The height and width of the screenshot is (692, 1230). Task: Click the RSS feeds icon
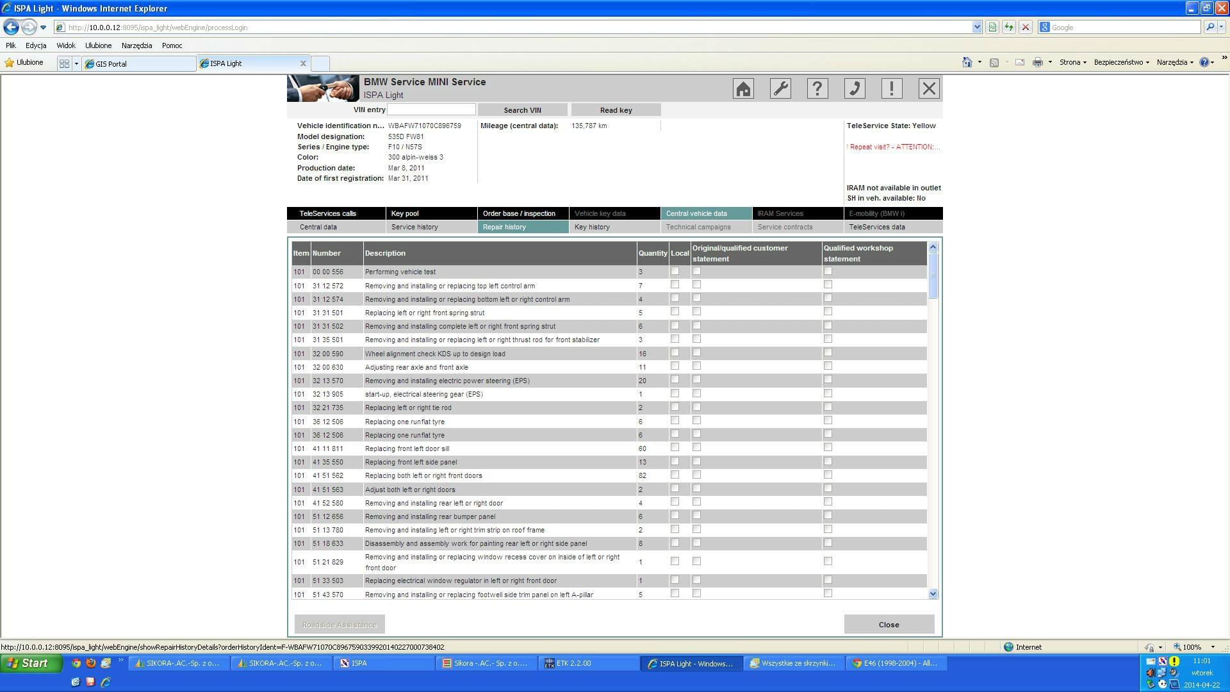pyautogui.click(x=994, y=62)
